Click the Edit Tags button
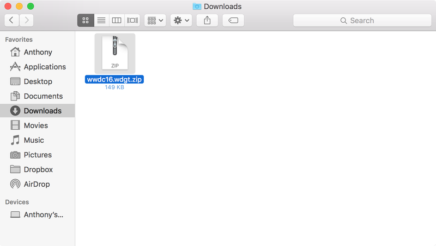This screenshot has height=246, width=436. (233, 20)
